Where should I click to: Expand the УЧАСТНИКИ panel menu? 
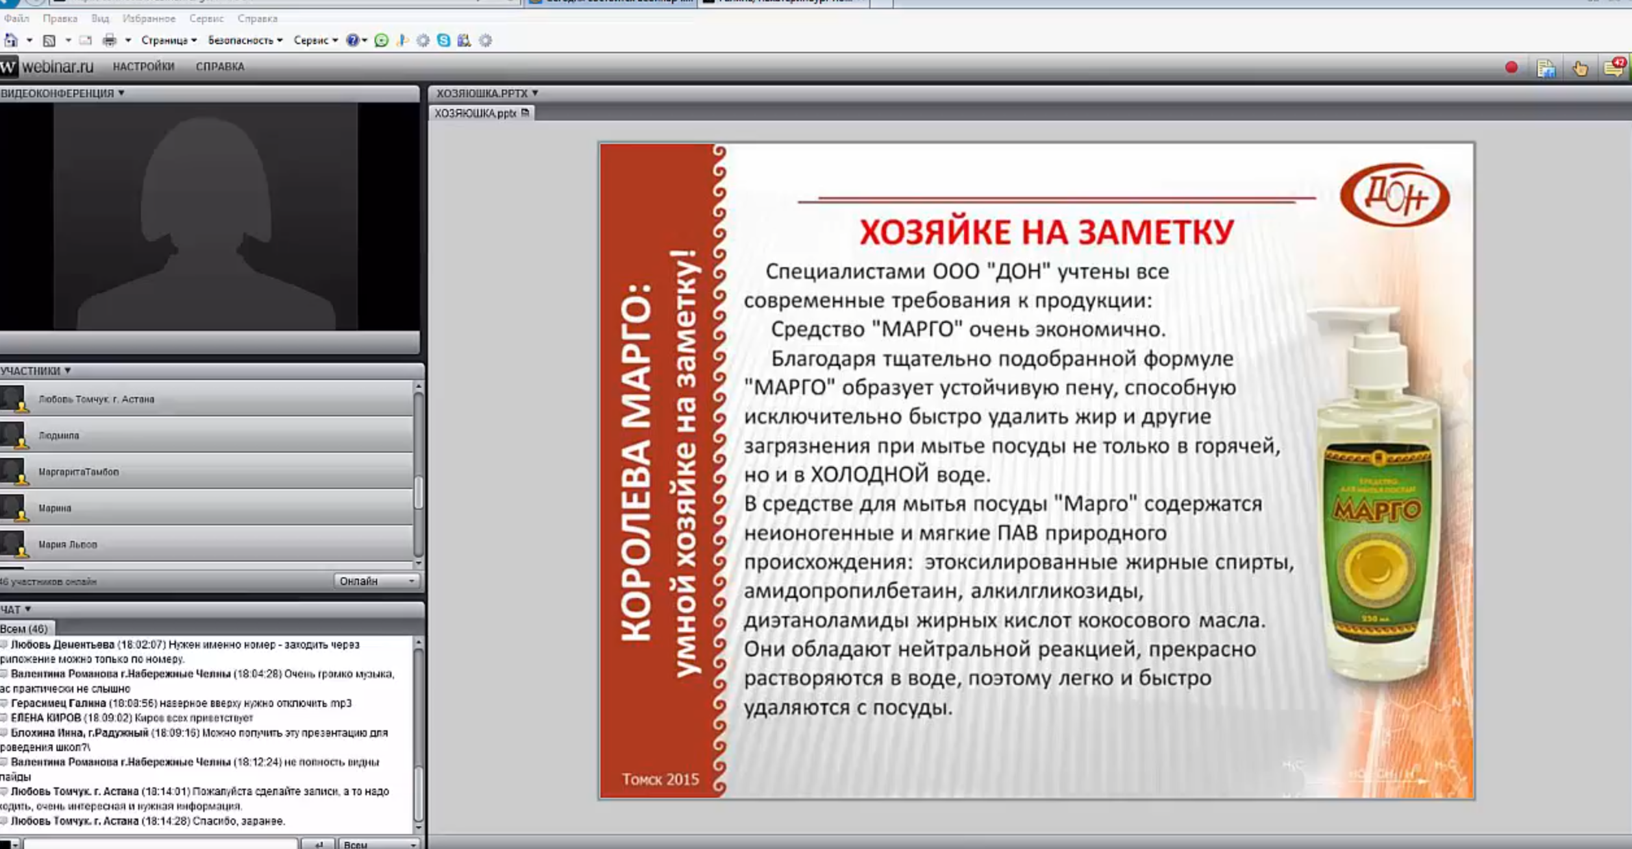[x=36, y=371]
